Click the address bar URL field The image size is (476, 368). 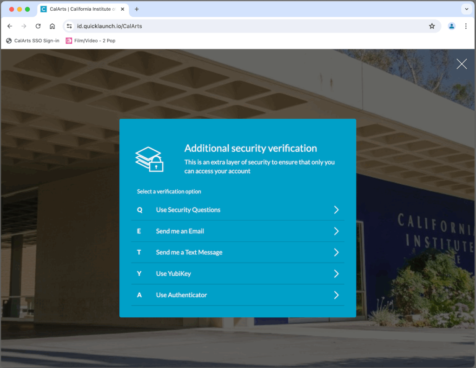click(x=252, y=26)
